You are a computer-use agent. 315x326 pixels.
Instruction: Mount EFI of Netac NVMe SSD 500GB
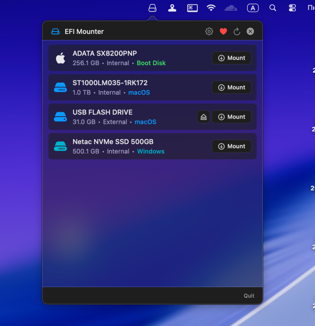pos(232,146)
